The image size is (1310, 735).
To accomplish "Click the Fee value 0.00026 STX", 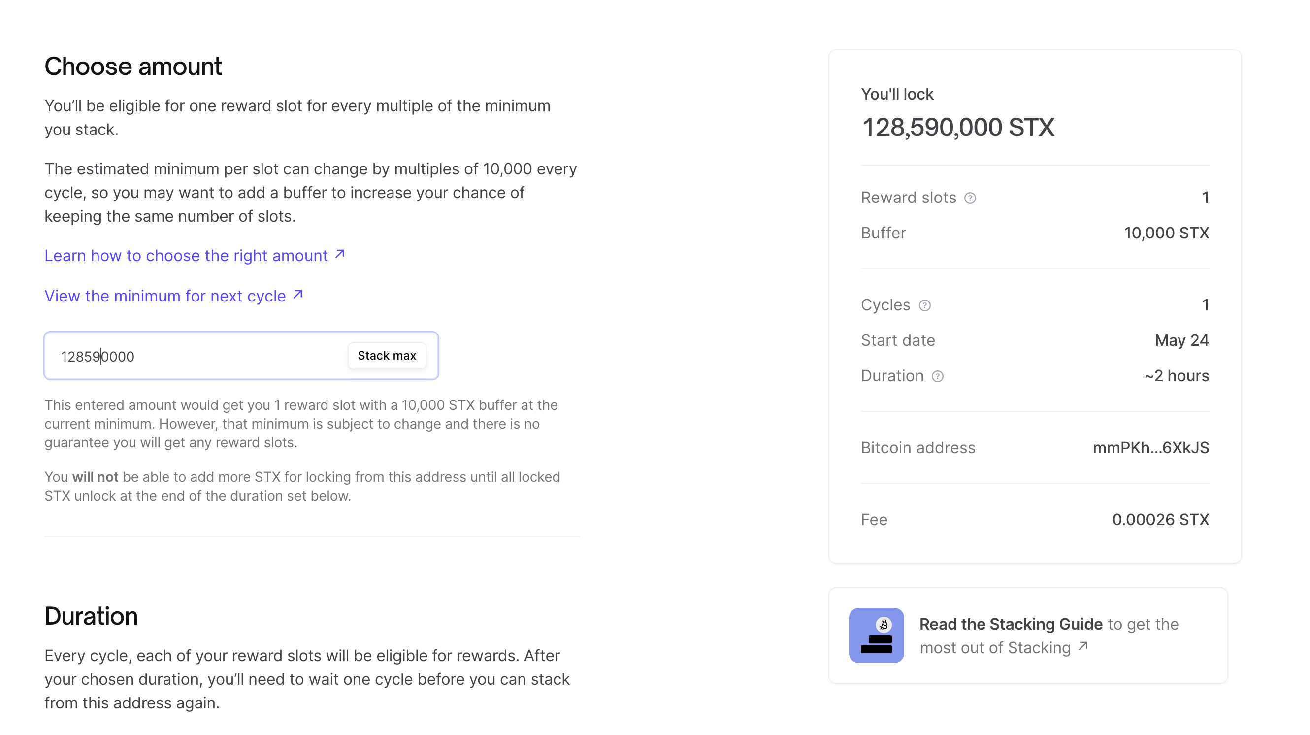I will [x=1160, y=519].
